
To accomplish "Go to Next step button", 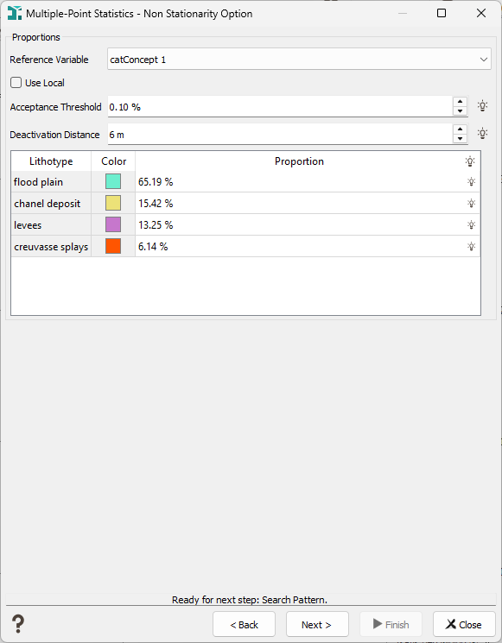I will pos(317,625).
